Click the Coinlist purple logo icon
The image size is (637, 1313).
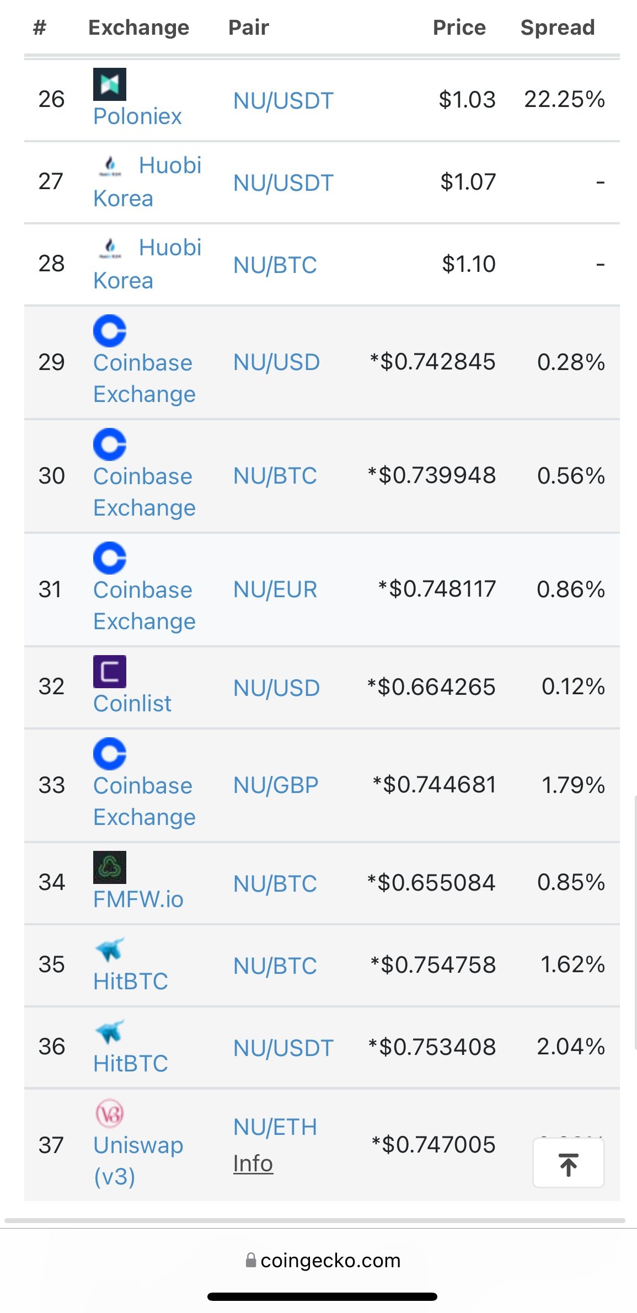[x=110, y=672]
